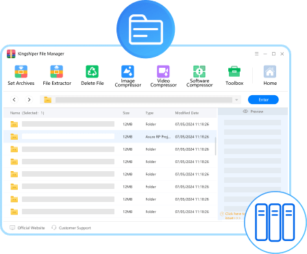
Task: Select the Delete File icon
Action: 92,72
